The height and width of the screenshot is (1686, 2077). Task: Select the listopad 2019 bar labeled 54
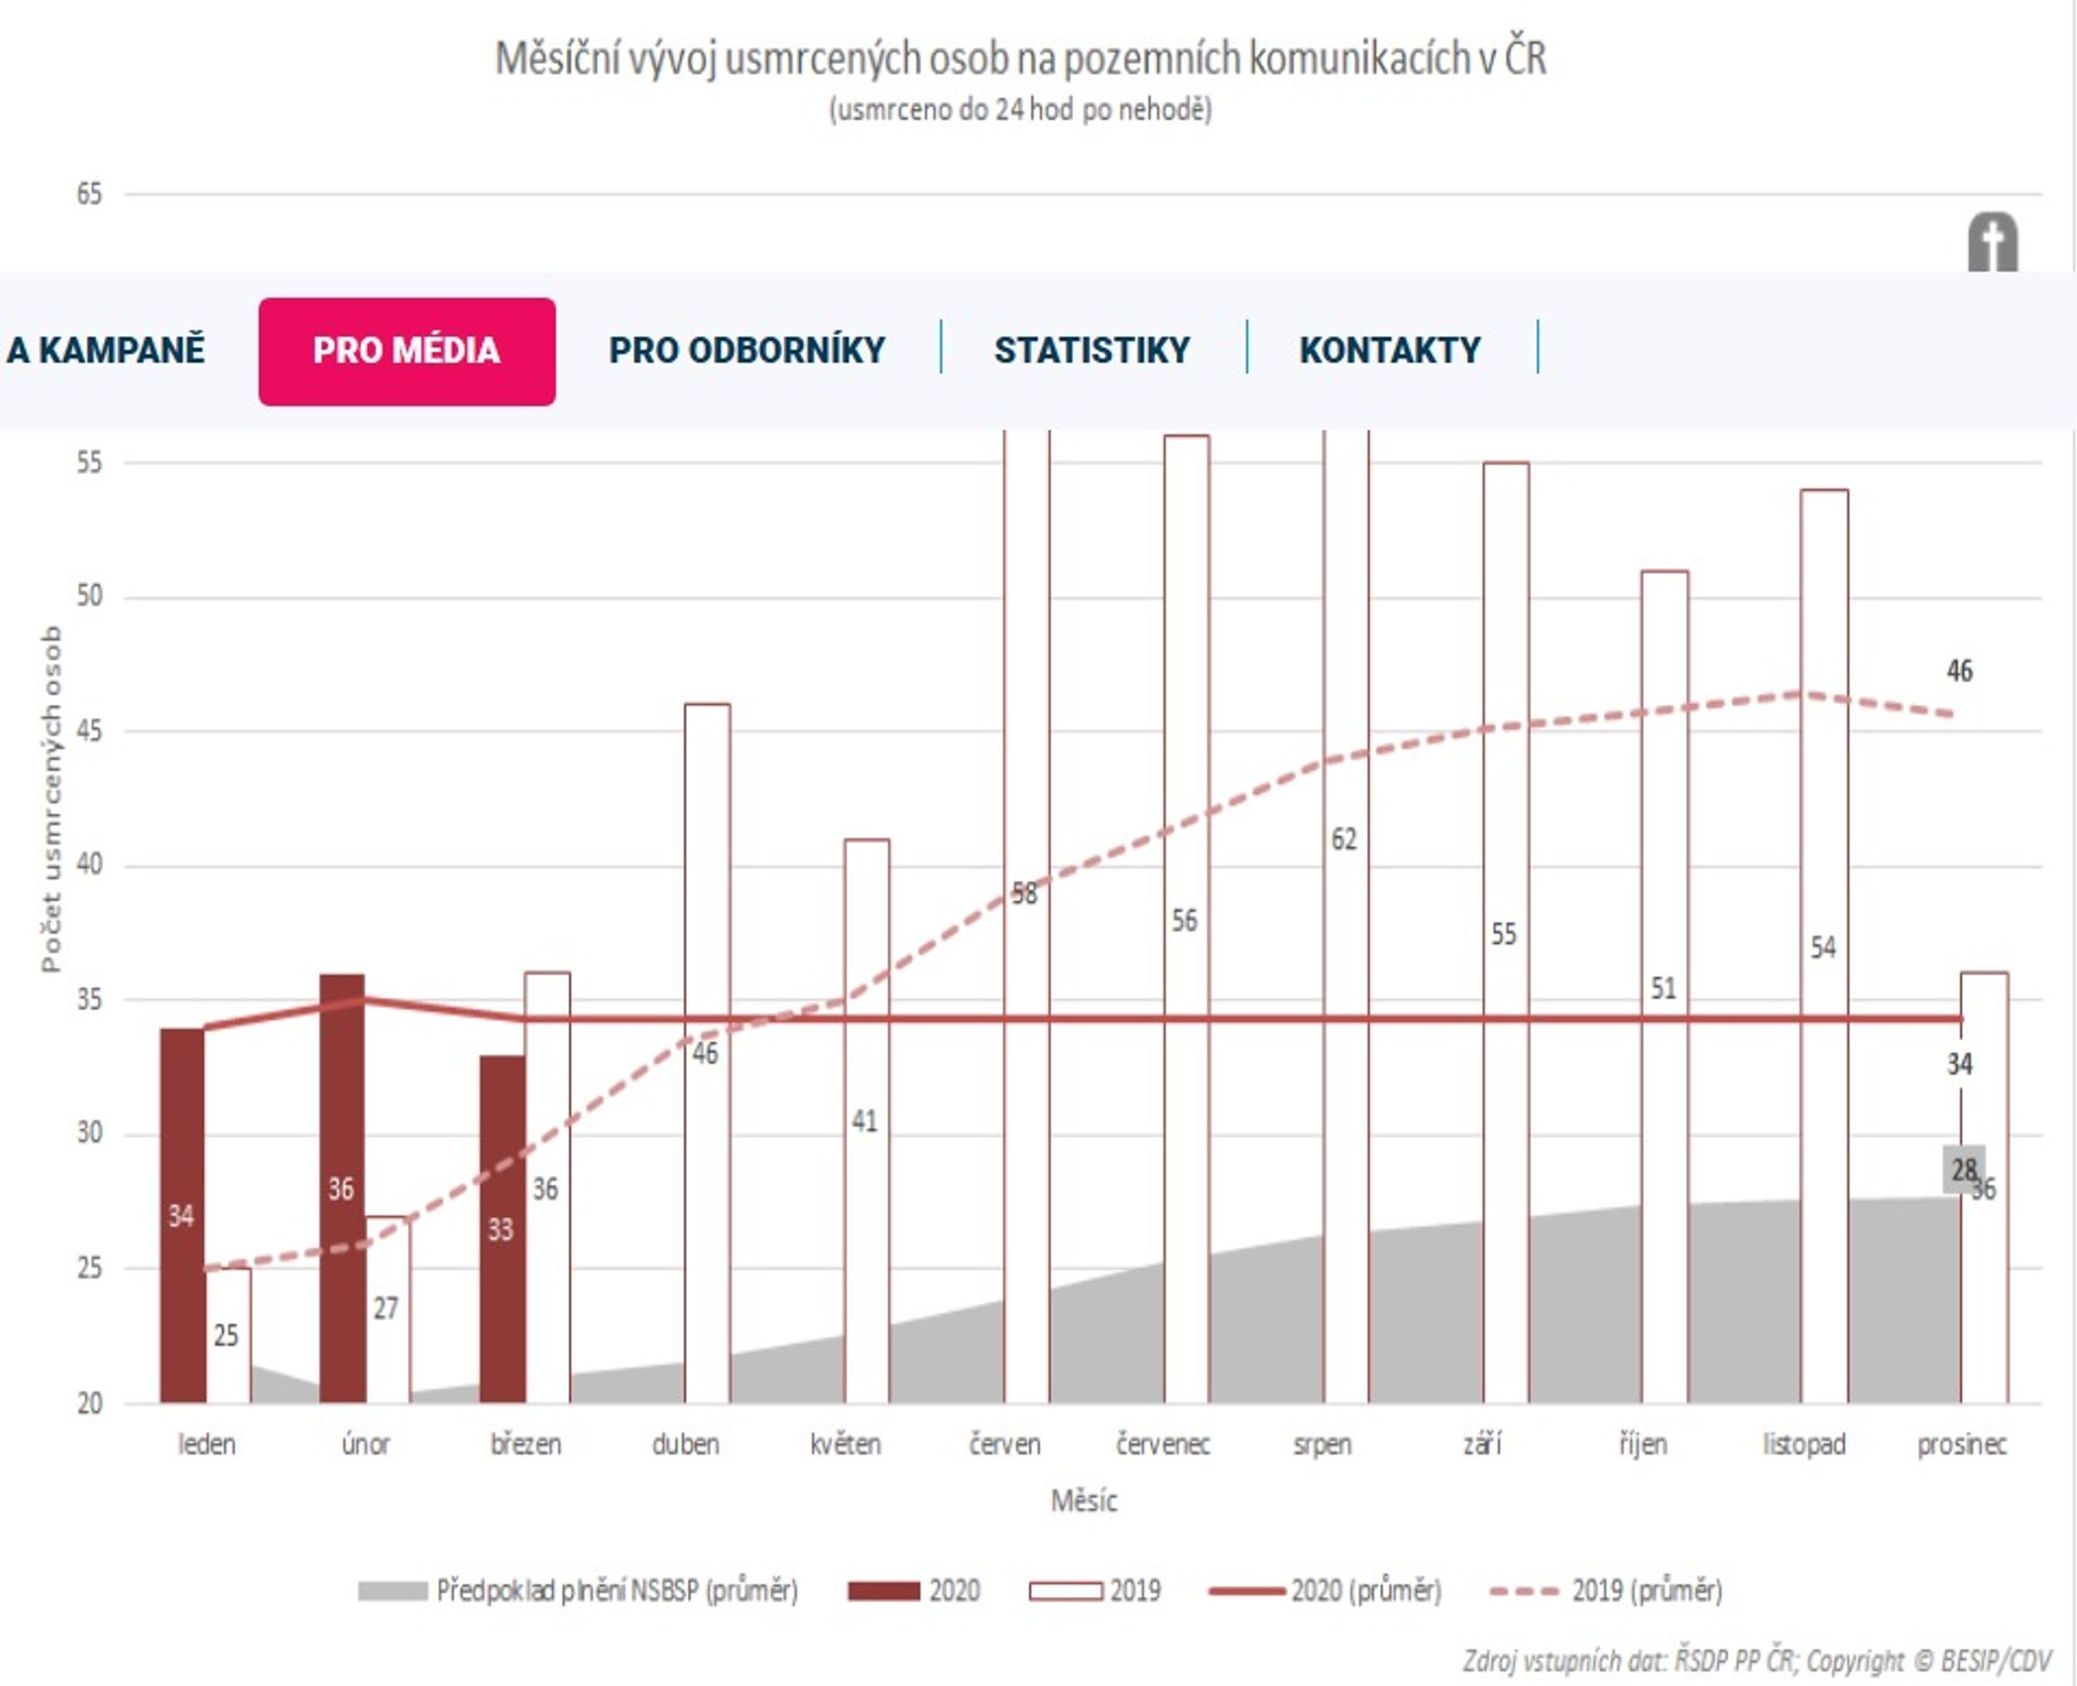click(1824, 946)
